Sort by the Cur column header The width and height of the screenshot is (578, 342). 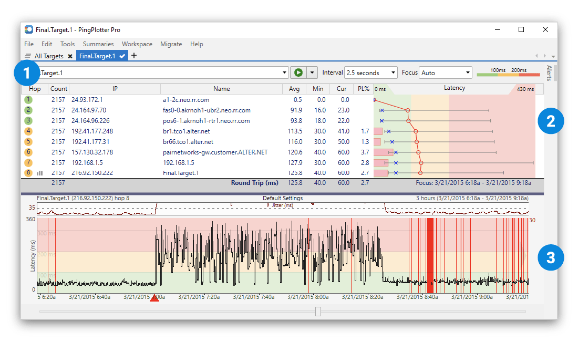click(342, 88)
